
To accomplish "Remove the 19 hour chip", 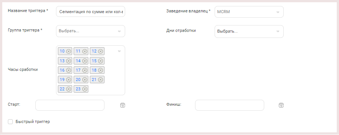I will [68, 79].
